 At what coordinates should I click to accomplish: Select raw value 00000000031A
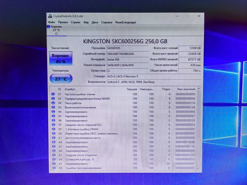[185, 103]
